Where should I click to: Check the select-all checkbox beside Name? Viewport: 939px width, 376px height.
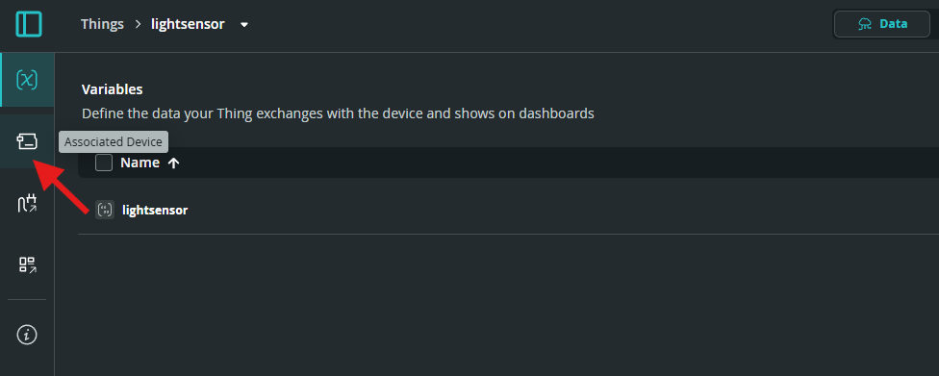(x=104, y=163)
